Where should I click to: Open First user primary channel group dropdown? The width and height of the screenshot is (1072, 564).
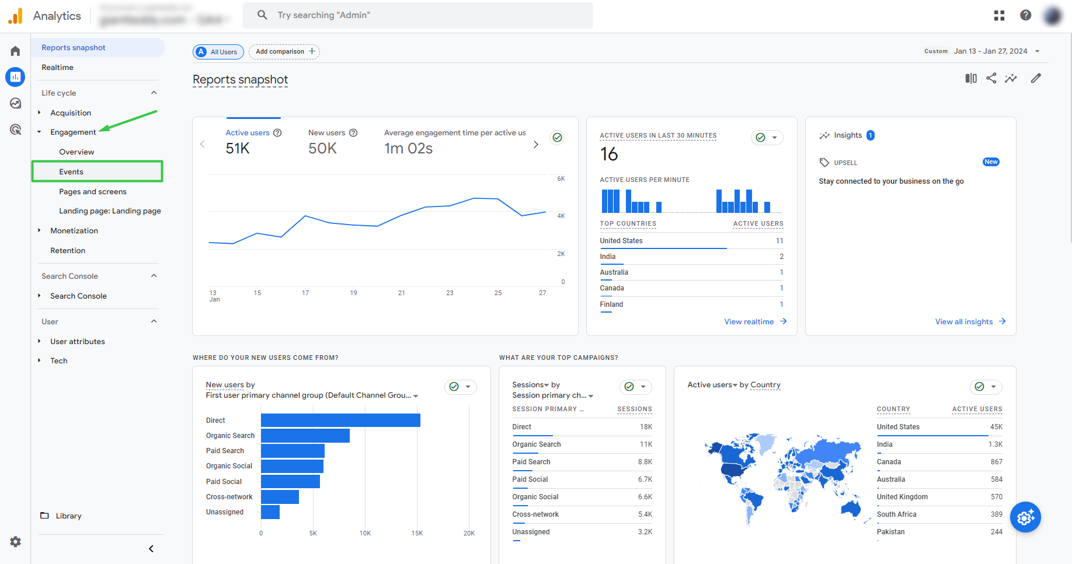point(416,396)
